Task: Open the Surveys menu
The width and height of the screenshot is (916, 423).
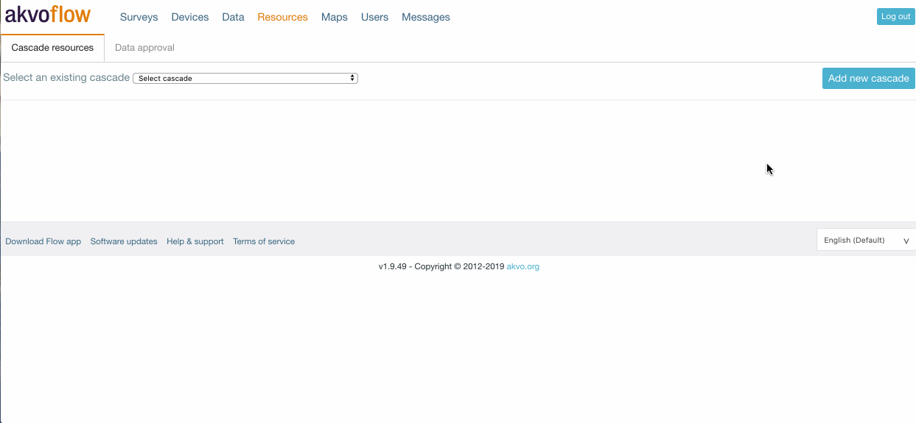Action: [139, 17]
